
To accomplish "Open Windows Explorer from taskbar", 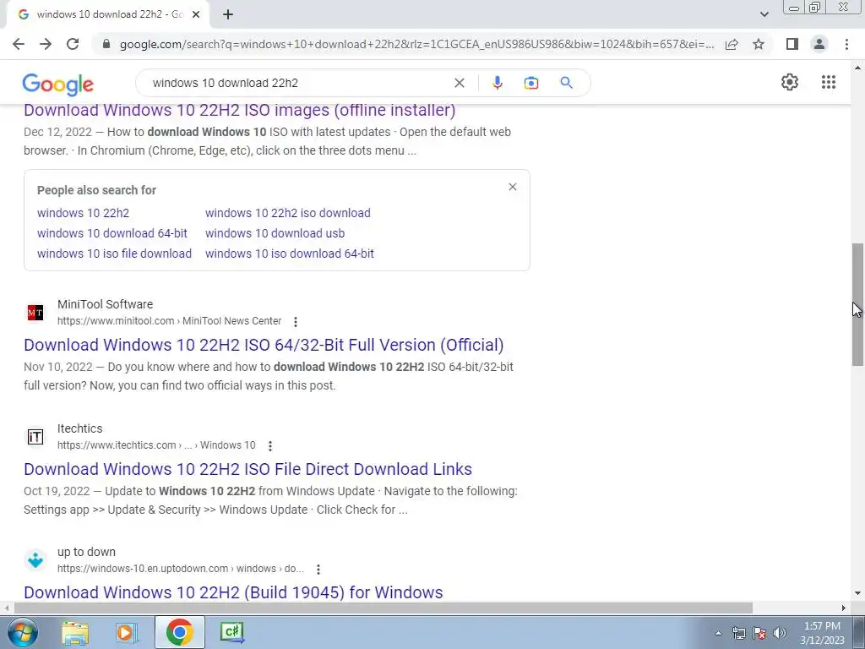I will 75,632.
